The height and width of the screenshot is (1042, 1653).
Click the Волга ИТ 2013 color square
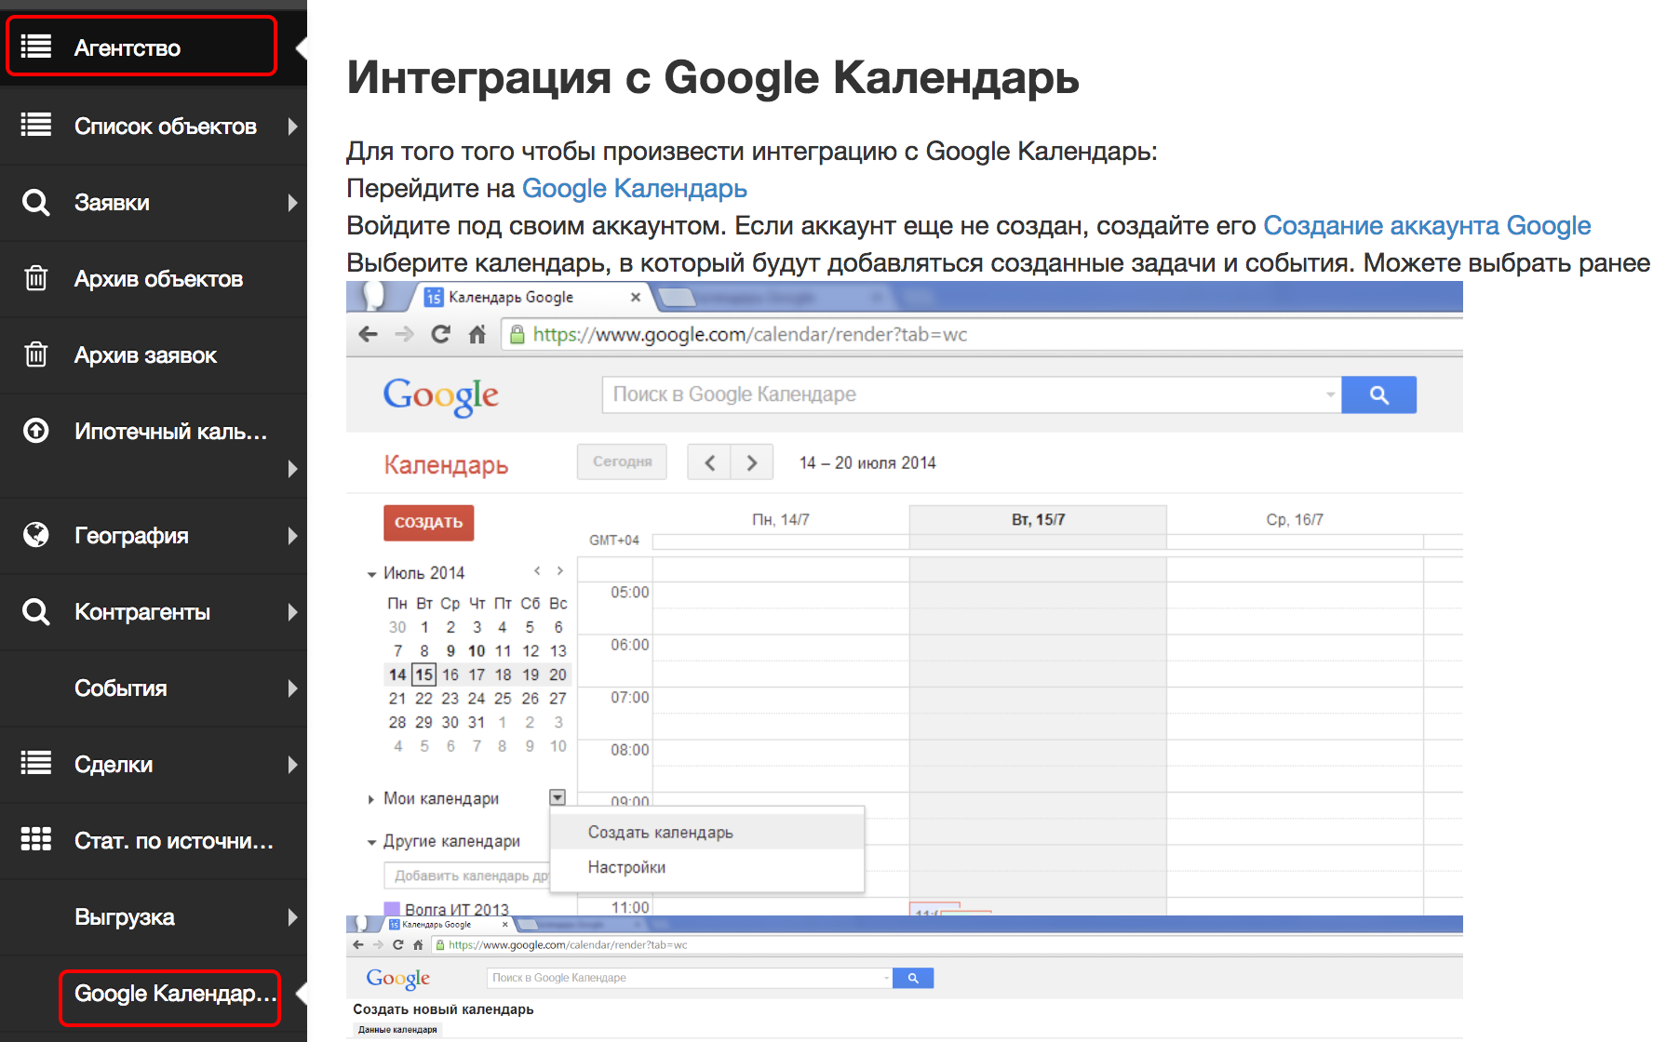tap(392, 909)
